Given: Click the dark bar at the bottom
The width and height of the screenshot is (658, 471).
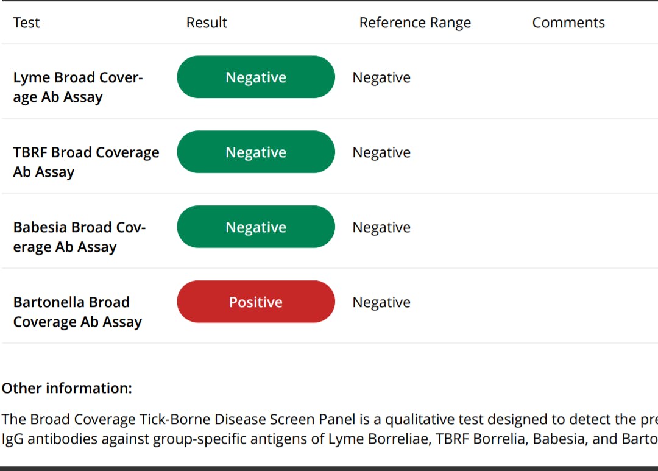Looking at the screenshot, I should (x=329, y=468).
